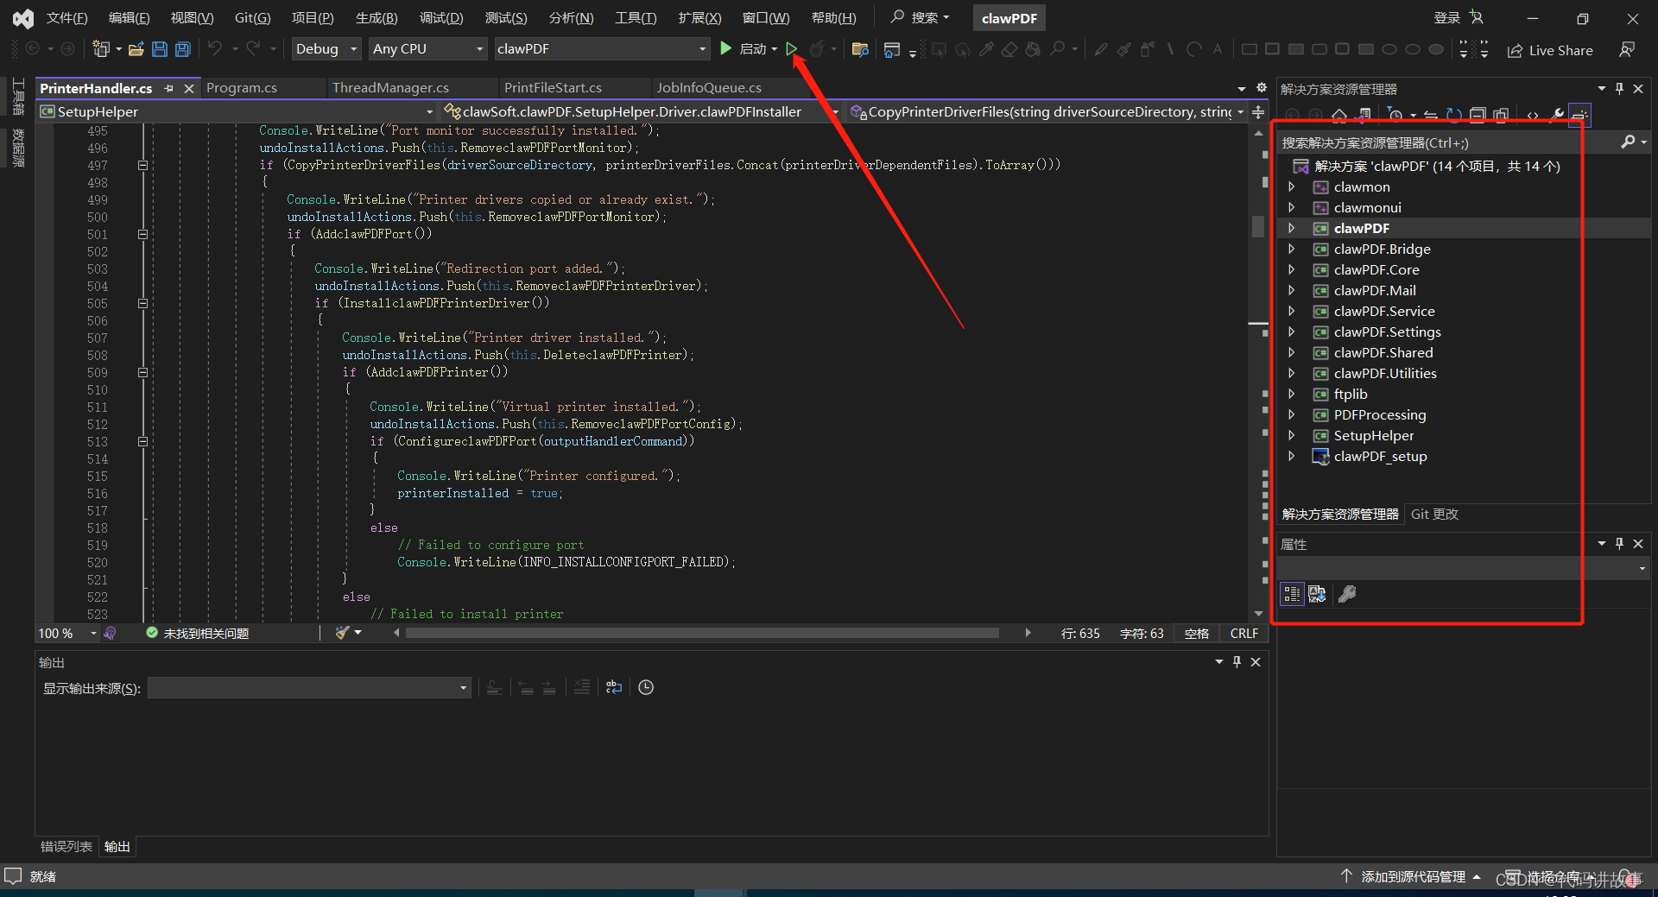1658x897 pixels.
Task: Click 添加到源代码管理 in status bar
Action: pyautogui.click(x=1413, y=876)
